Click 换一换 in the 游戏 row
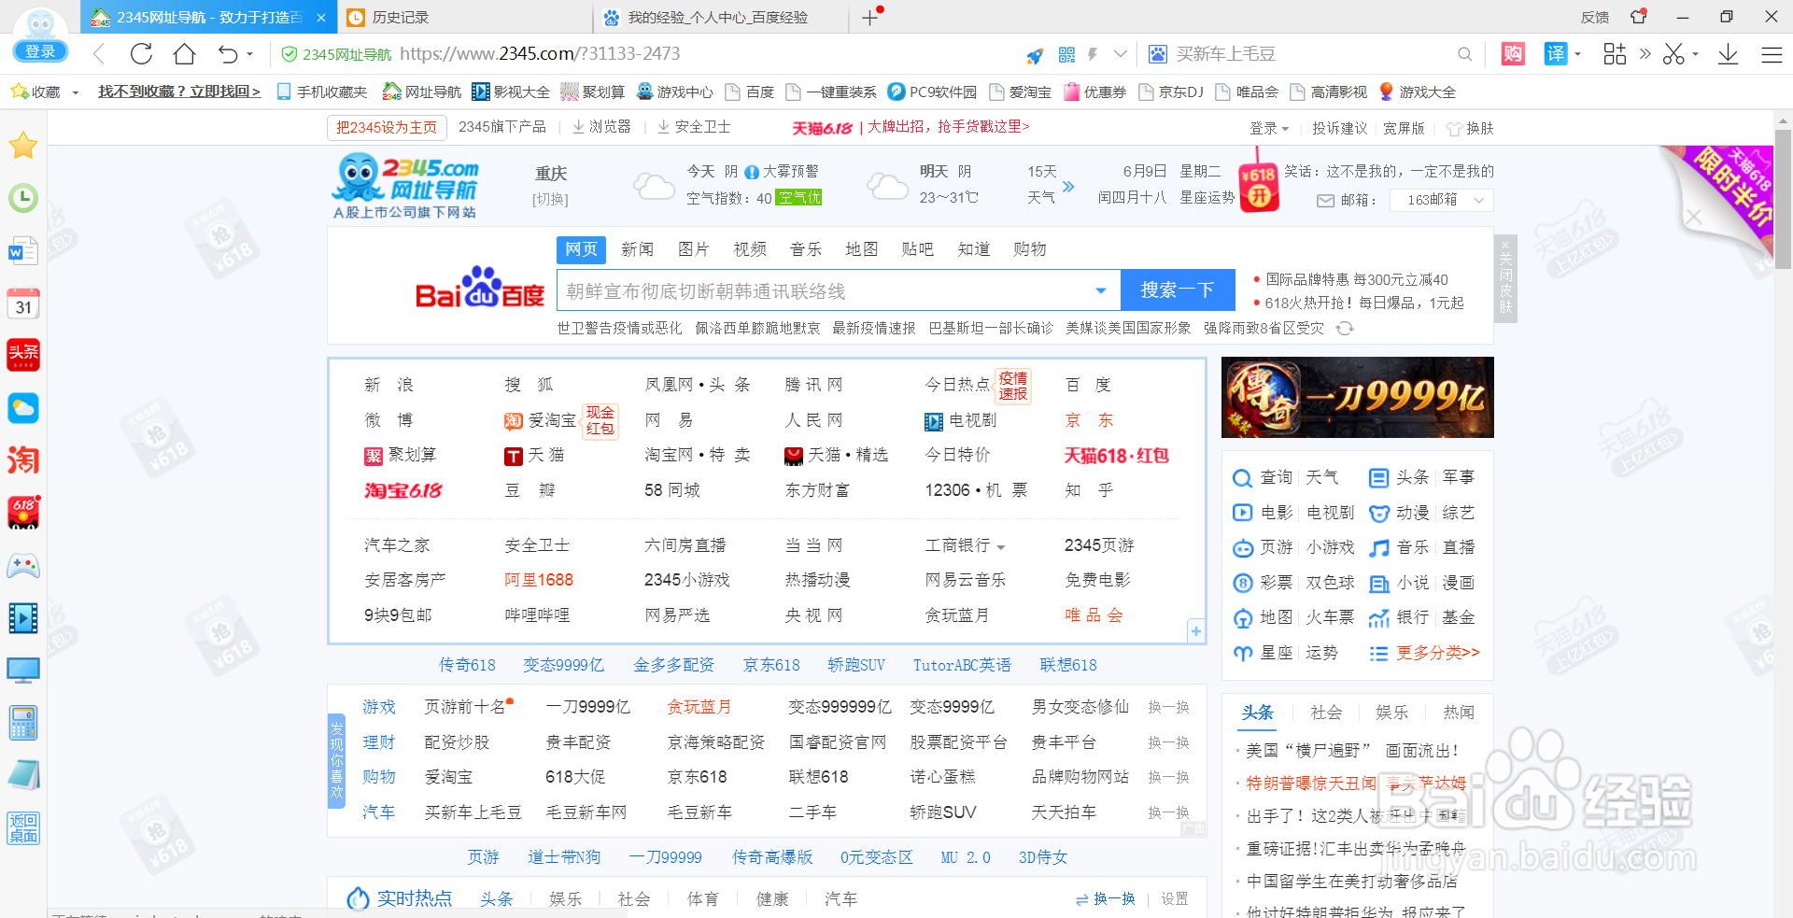 1168,708
